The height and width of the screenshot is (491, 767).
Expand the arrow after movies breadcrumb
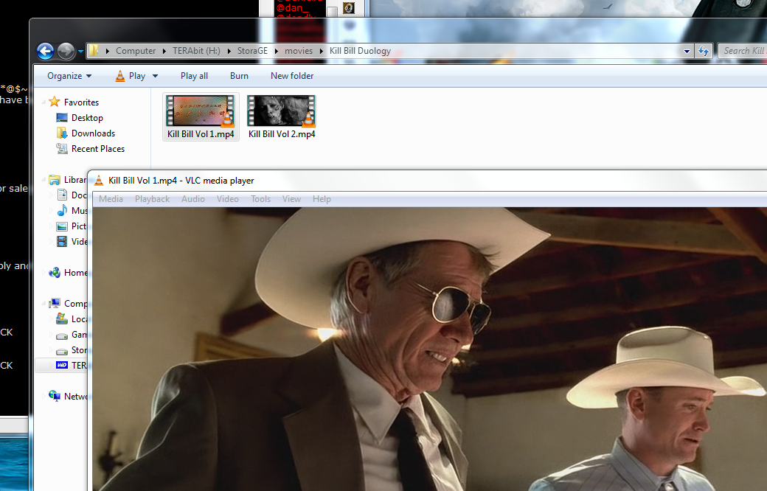coord(322,51)
